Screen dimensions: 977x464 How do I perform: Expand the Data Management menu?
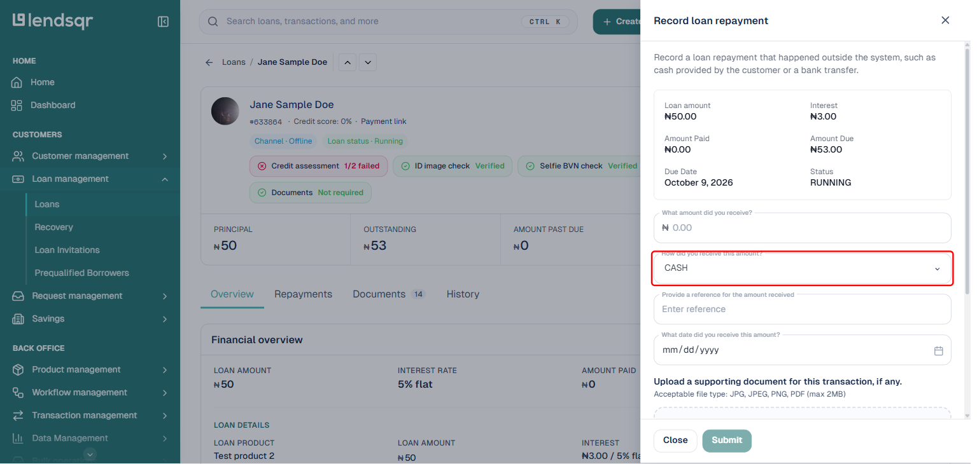(x=165, y=439)
